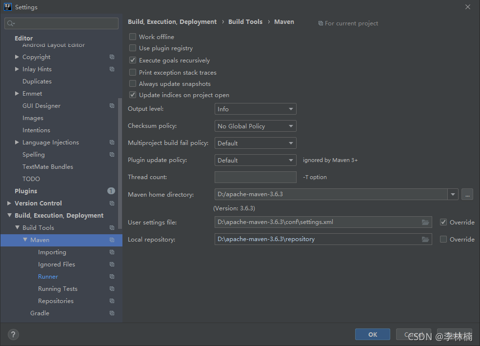This screenshot has height=346, width=480.
Task: Collapse the Maven tree node
Action: (x=25, y=240)
